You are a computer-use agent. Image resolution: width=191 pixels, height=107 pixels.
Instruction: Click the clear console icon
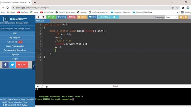click(x=47, y=86)
